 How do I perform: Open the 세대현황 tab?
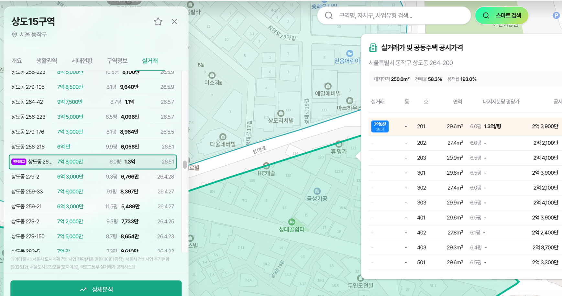pos(82,60)
